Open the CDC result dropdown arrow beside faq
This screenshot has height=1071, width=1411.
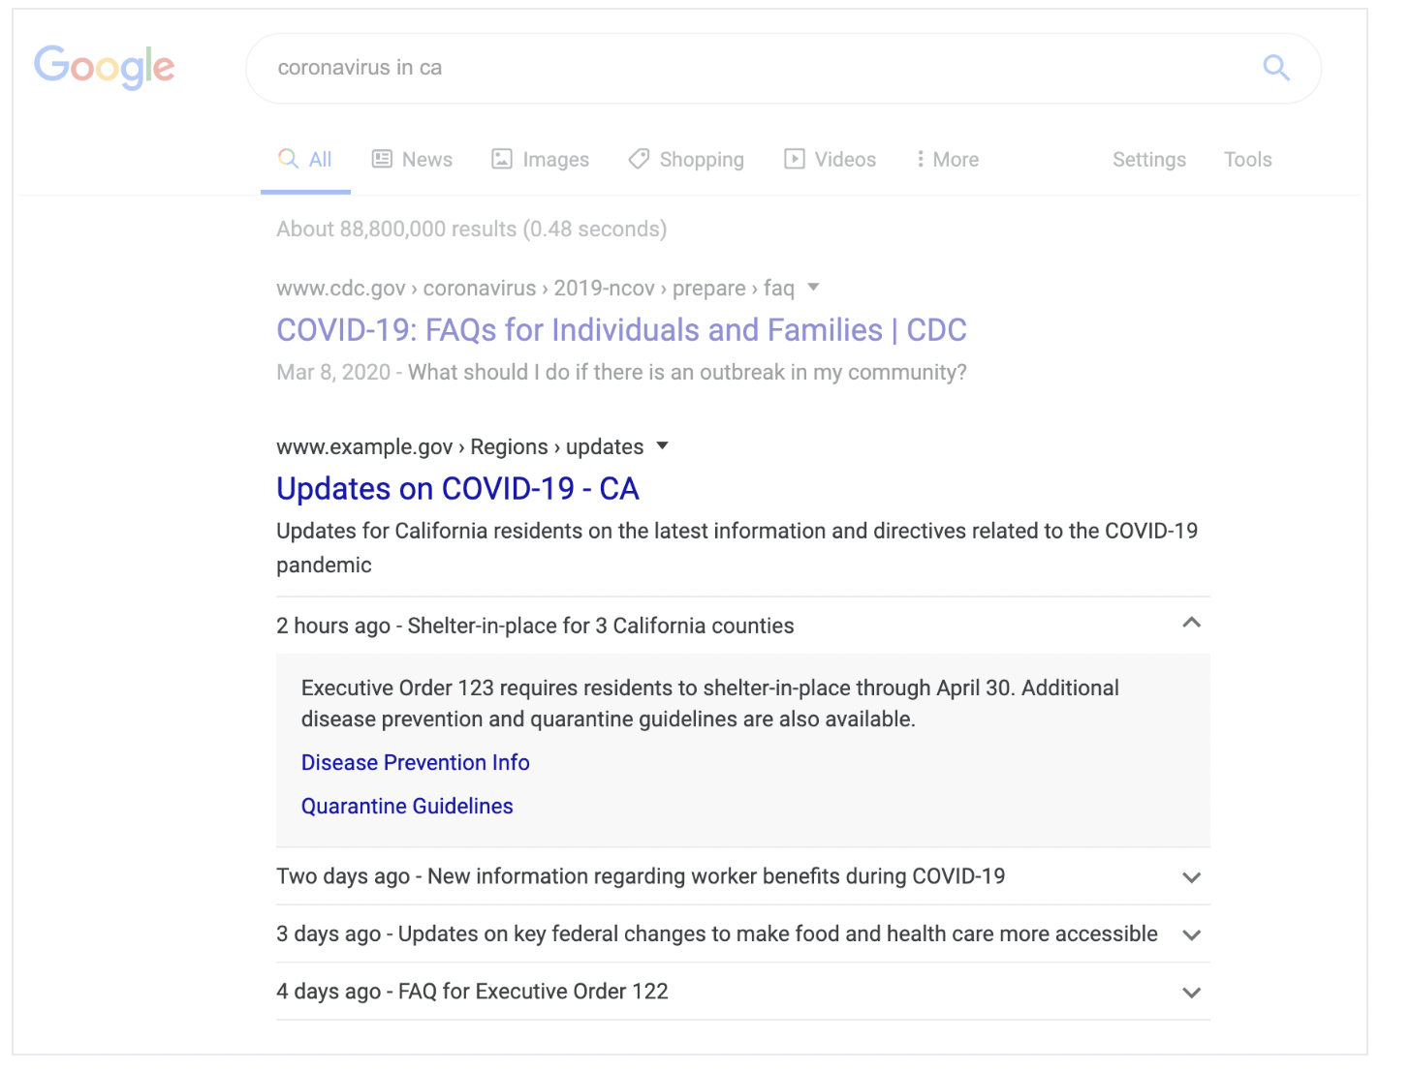[x=814, y=287]
